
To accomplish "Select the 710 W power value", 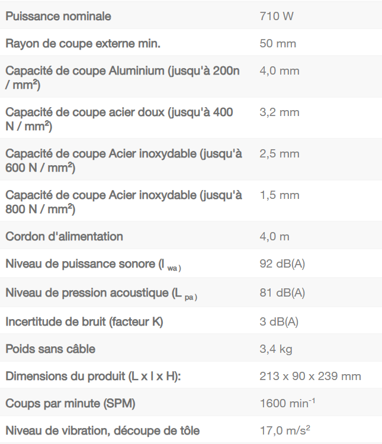I will tap(276, 17).
